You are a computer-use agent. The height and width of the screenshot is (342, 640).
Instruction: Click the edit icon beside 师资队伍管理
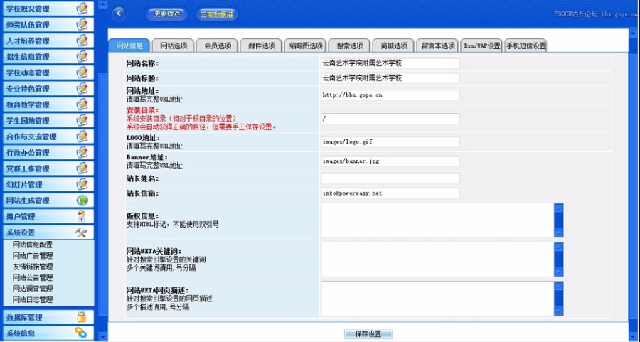point(82,24)
